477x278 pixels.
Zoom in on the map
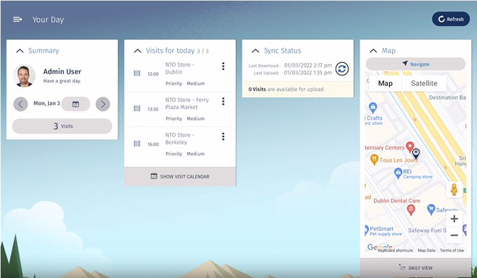[x=454, y=219]
